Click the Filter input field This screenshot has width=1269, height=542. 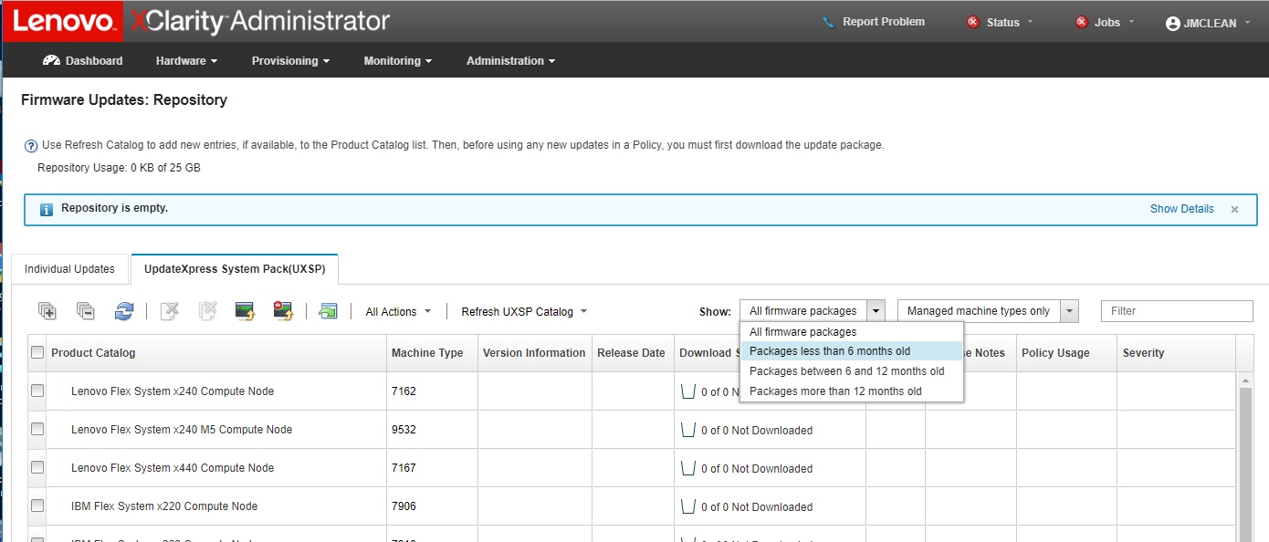(1177, 311)
